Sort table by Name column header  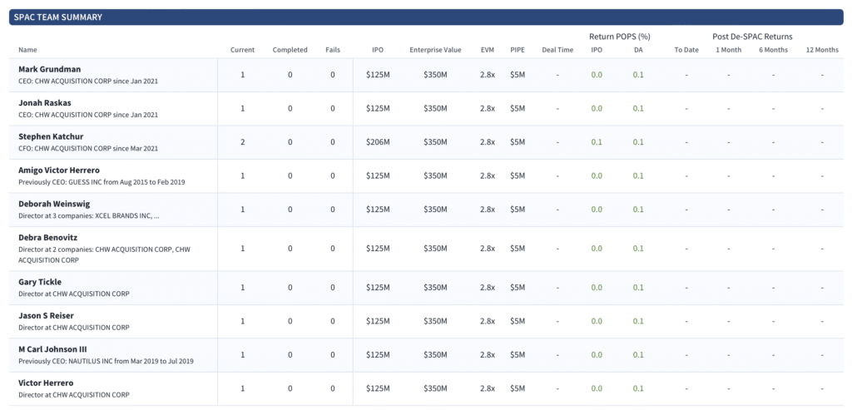pos(27,50)
